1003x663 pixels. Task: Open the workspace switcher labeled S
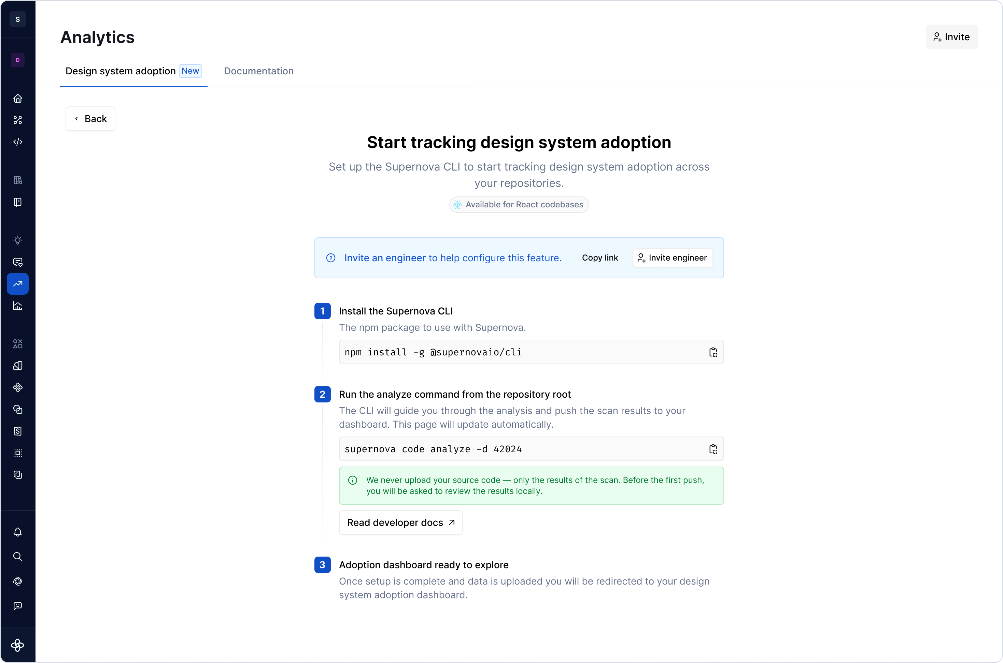tap(17, 19)
